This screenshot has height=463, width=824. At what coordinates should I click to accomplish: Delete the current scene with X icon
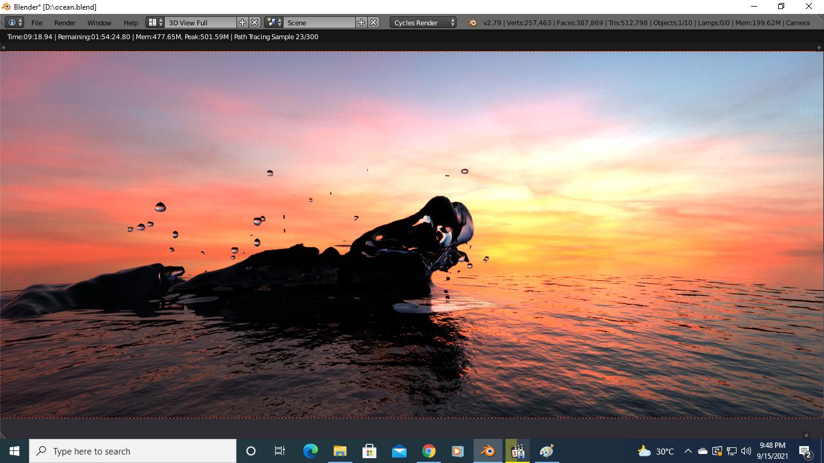(373, 22)
